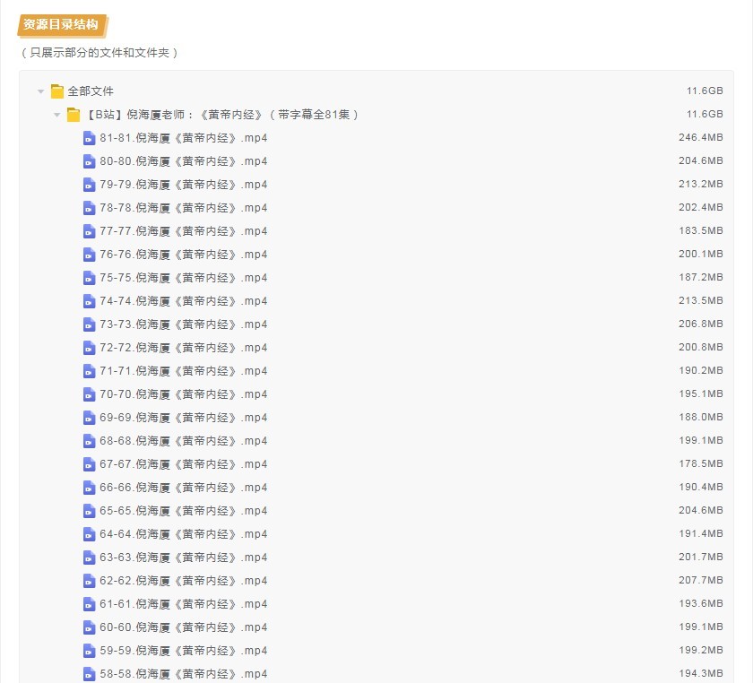Click video icon of 78-78.倪海厦 file
Viewport: 753px width, 683px height.
click(90, 208)
